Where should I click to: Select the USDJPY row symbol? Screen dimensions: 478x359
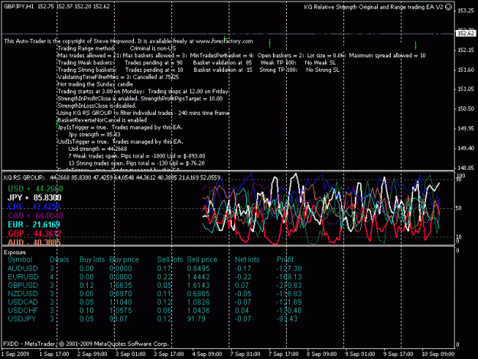point(21,318)
